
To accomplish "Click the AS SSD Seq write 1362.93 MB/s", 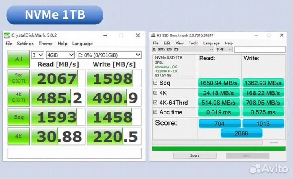I will [x=263, y=83].
